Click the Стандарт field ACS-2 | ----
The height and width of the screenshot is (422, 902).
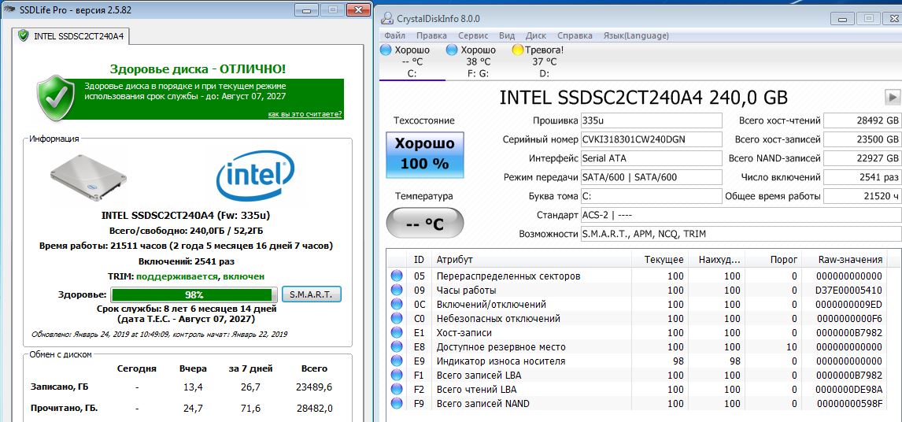coord(741,215)
